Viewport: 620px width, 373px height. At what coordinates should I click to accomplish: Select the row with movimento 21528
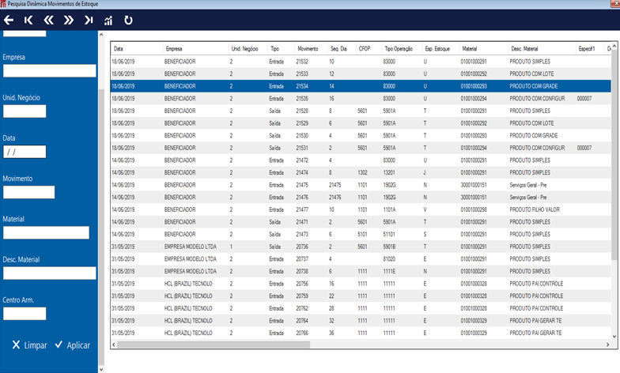coord(361,111)
